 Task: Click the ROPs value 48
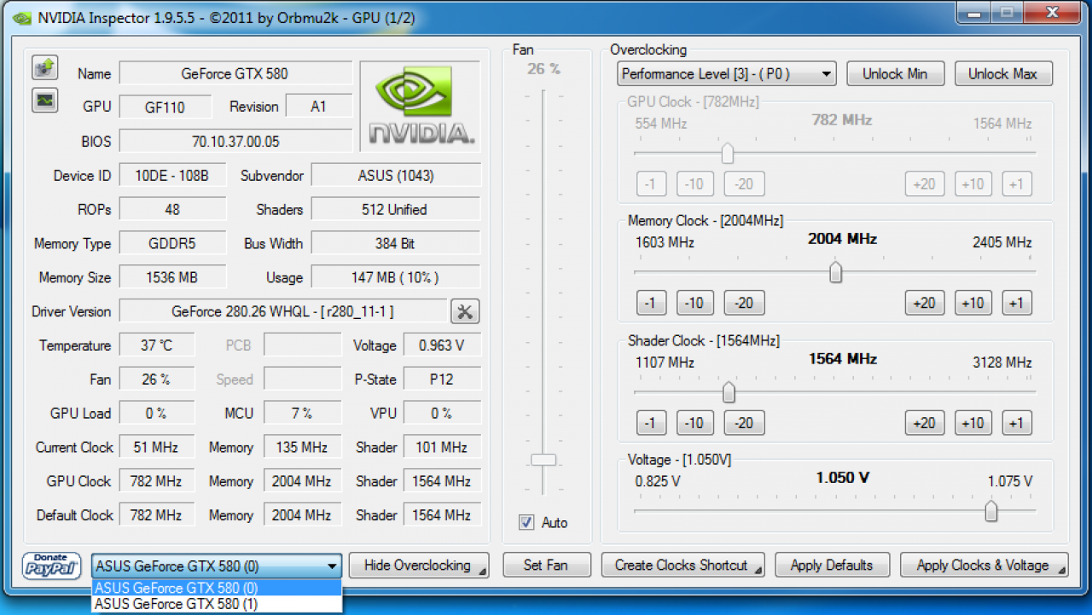coord(172,209)
